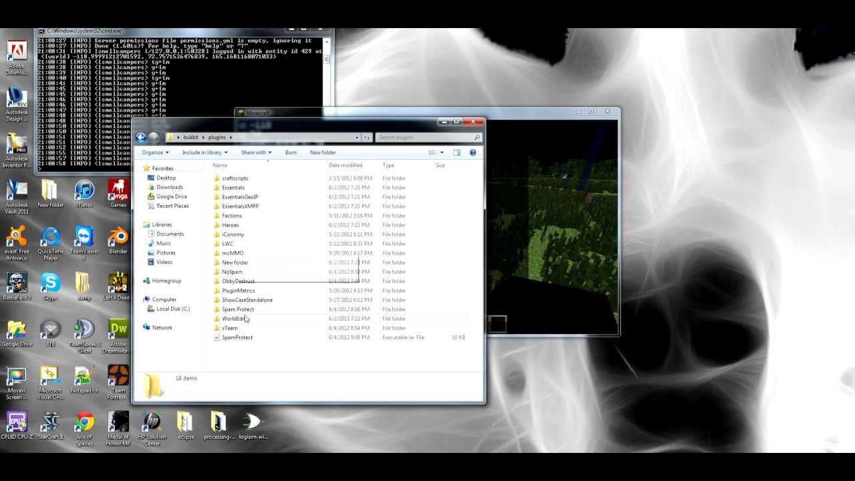
Task: Open Microsoft Visual C++ desktop icon
Action: coord(51,383)
